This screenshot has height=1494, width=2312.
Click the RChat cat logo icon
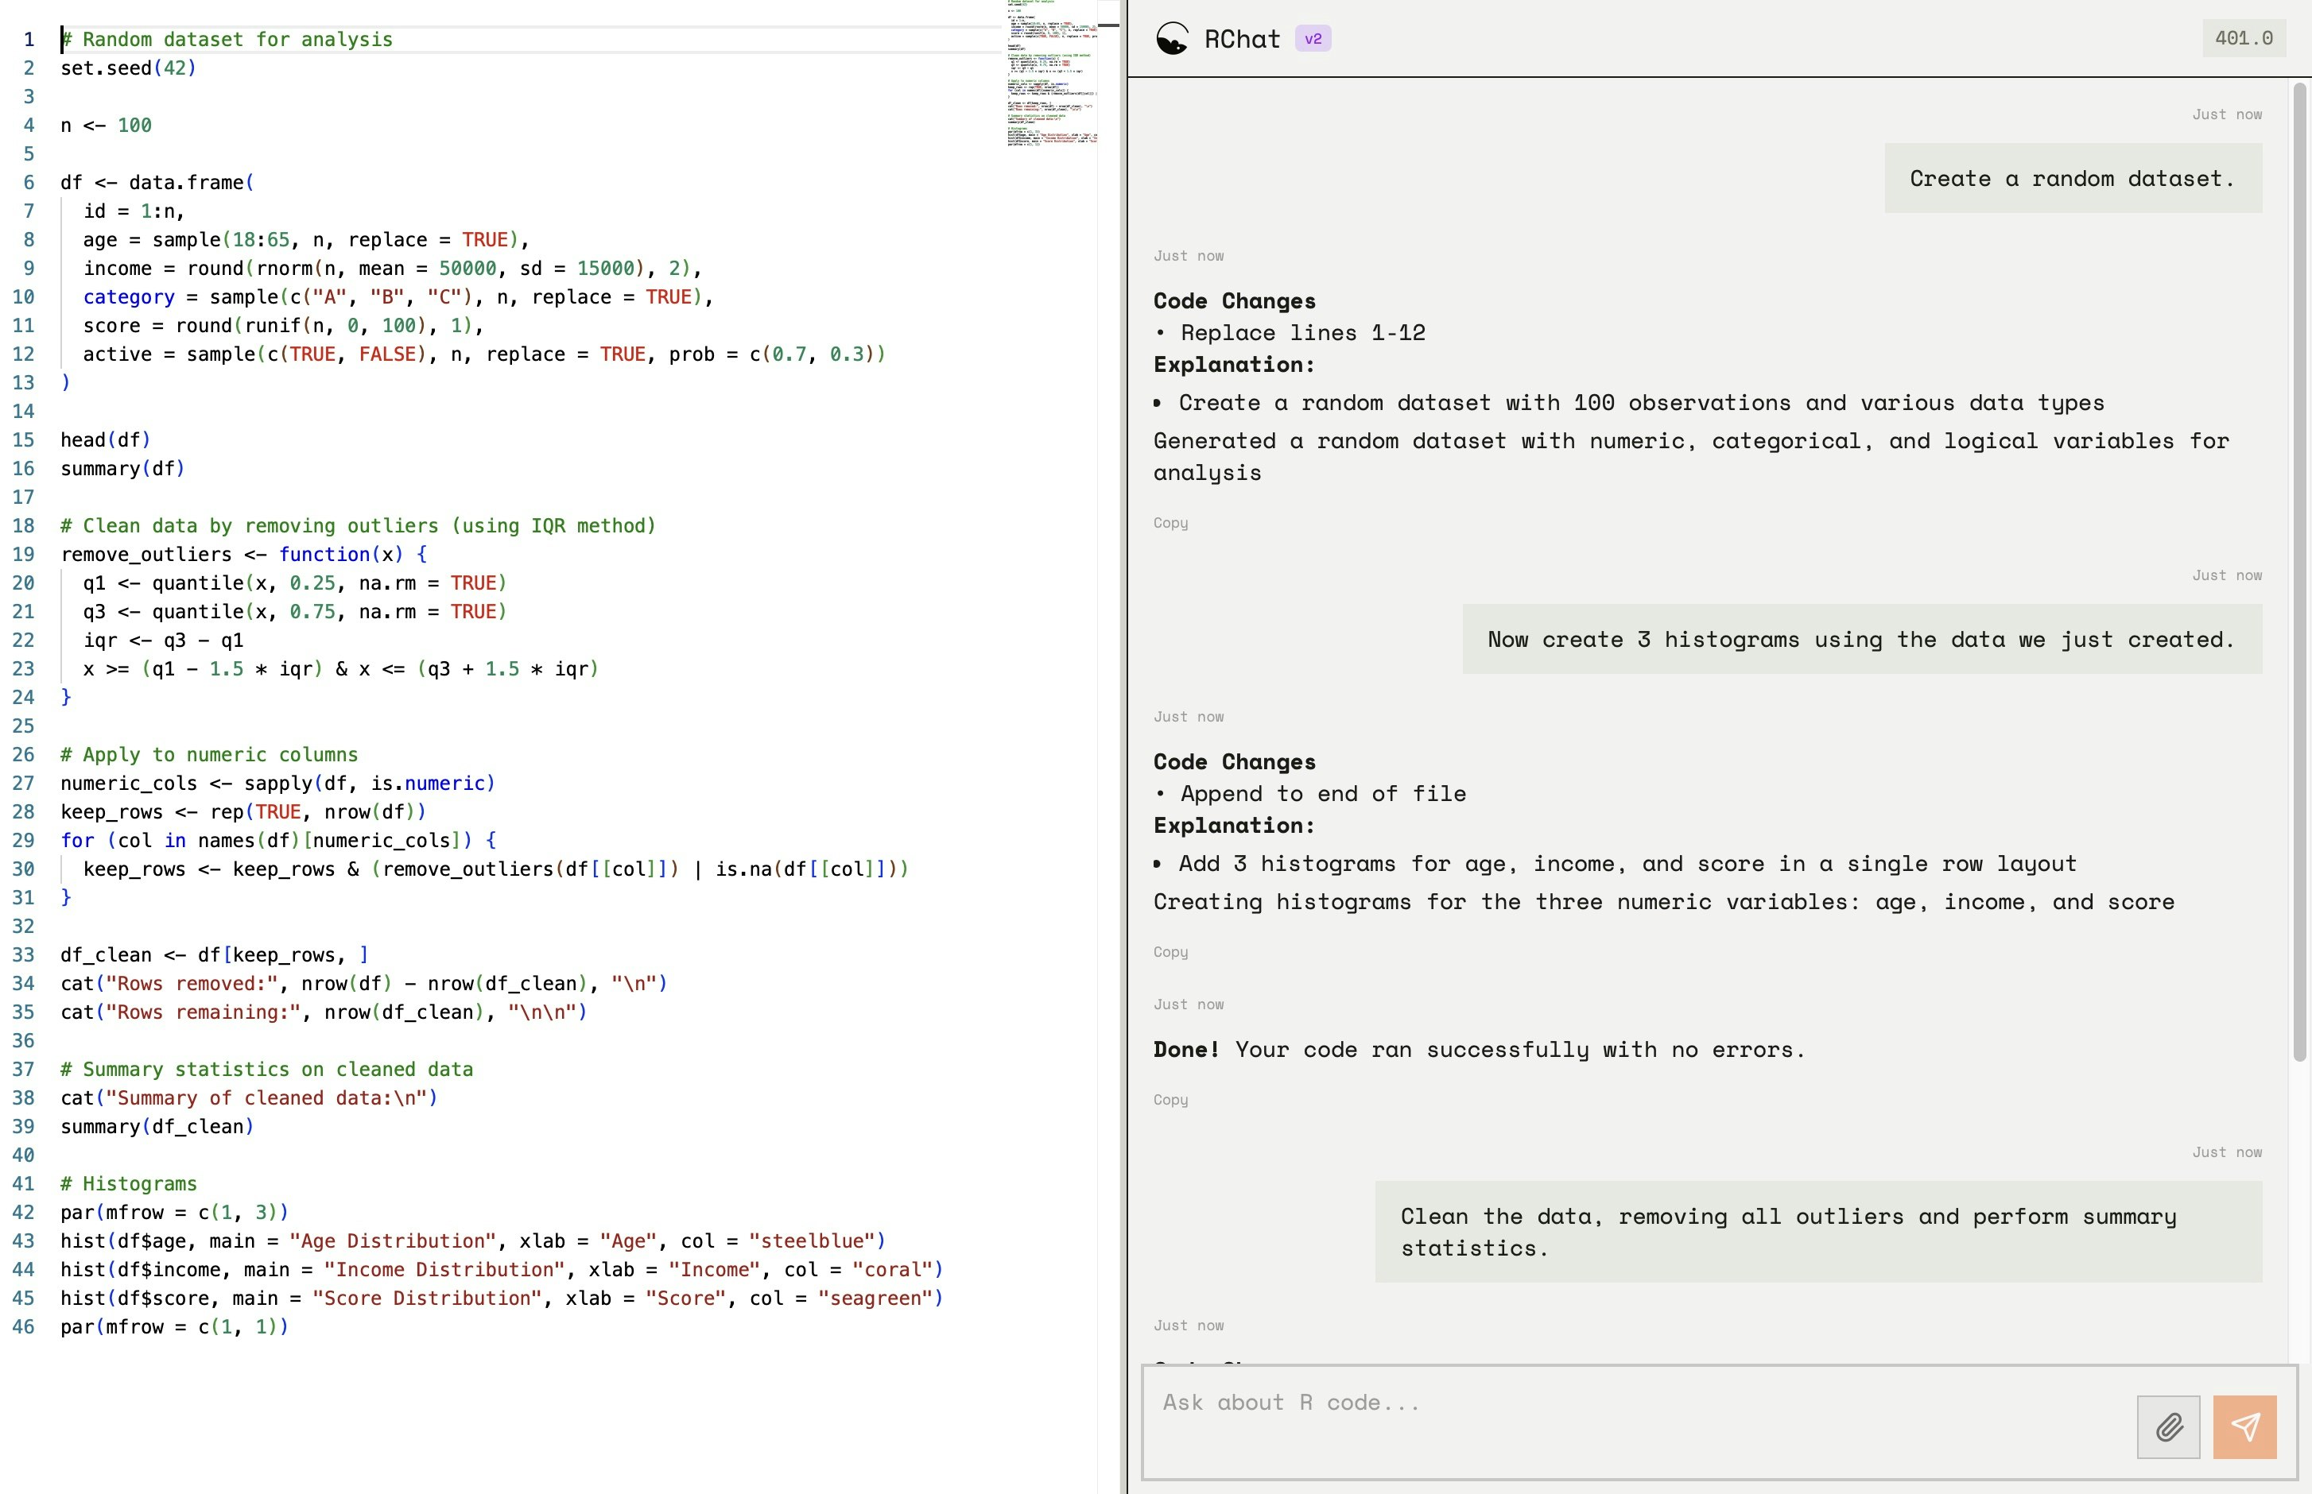click(x=1174, y=38)
